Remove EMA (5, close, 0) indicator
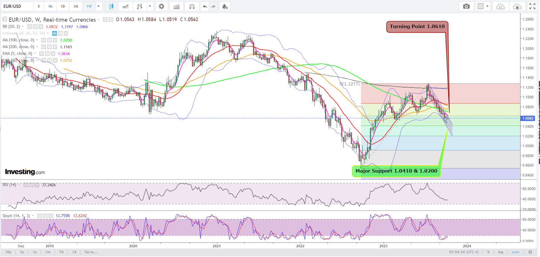 (x=53, y=54)
